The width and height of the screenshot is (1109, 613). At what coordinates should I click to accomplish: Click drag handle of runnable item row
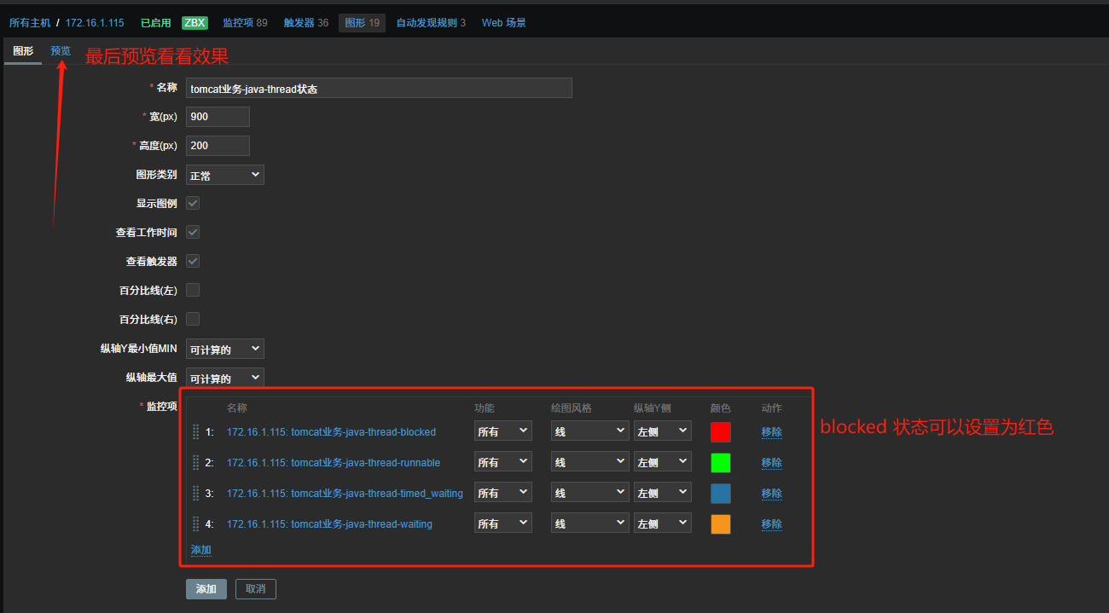pos(195,462)
